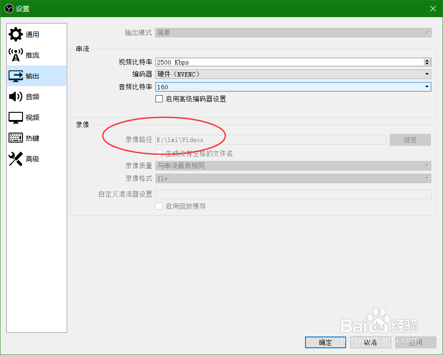The height and width of the screenshot is (355, 443).
Task: Open the 音频 speaker icon section
Action: (15, 96)
